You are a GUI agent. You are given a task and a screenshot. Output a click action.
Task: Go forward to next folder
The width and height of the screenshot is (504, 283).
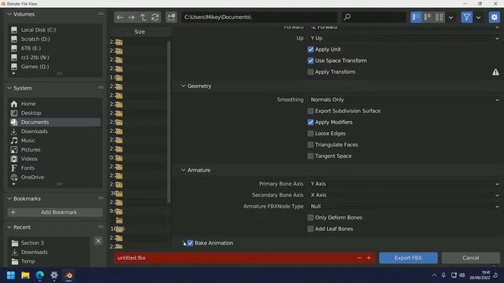coord(132,17)
